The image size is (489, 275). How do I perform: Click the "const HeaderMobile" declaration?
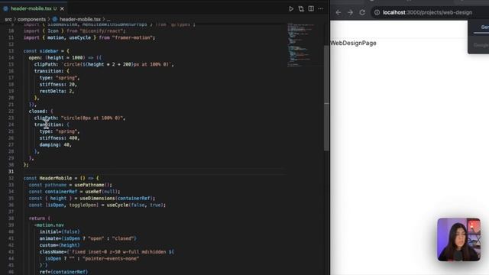[x=61, y=178]
